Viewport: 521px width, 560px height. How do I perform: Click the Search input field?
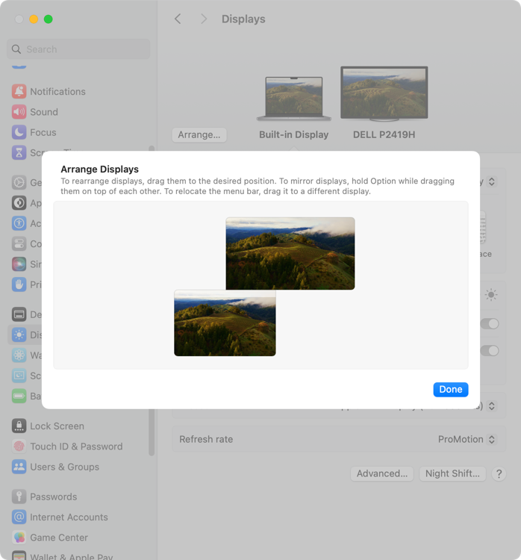78,49
